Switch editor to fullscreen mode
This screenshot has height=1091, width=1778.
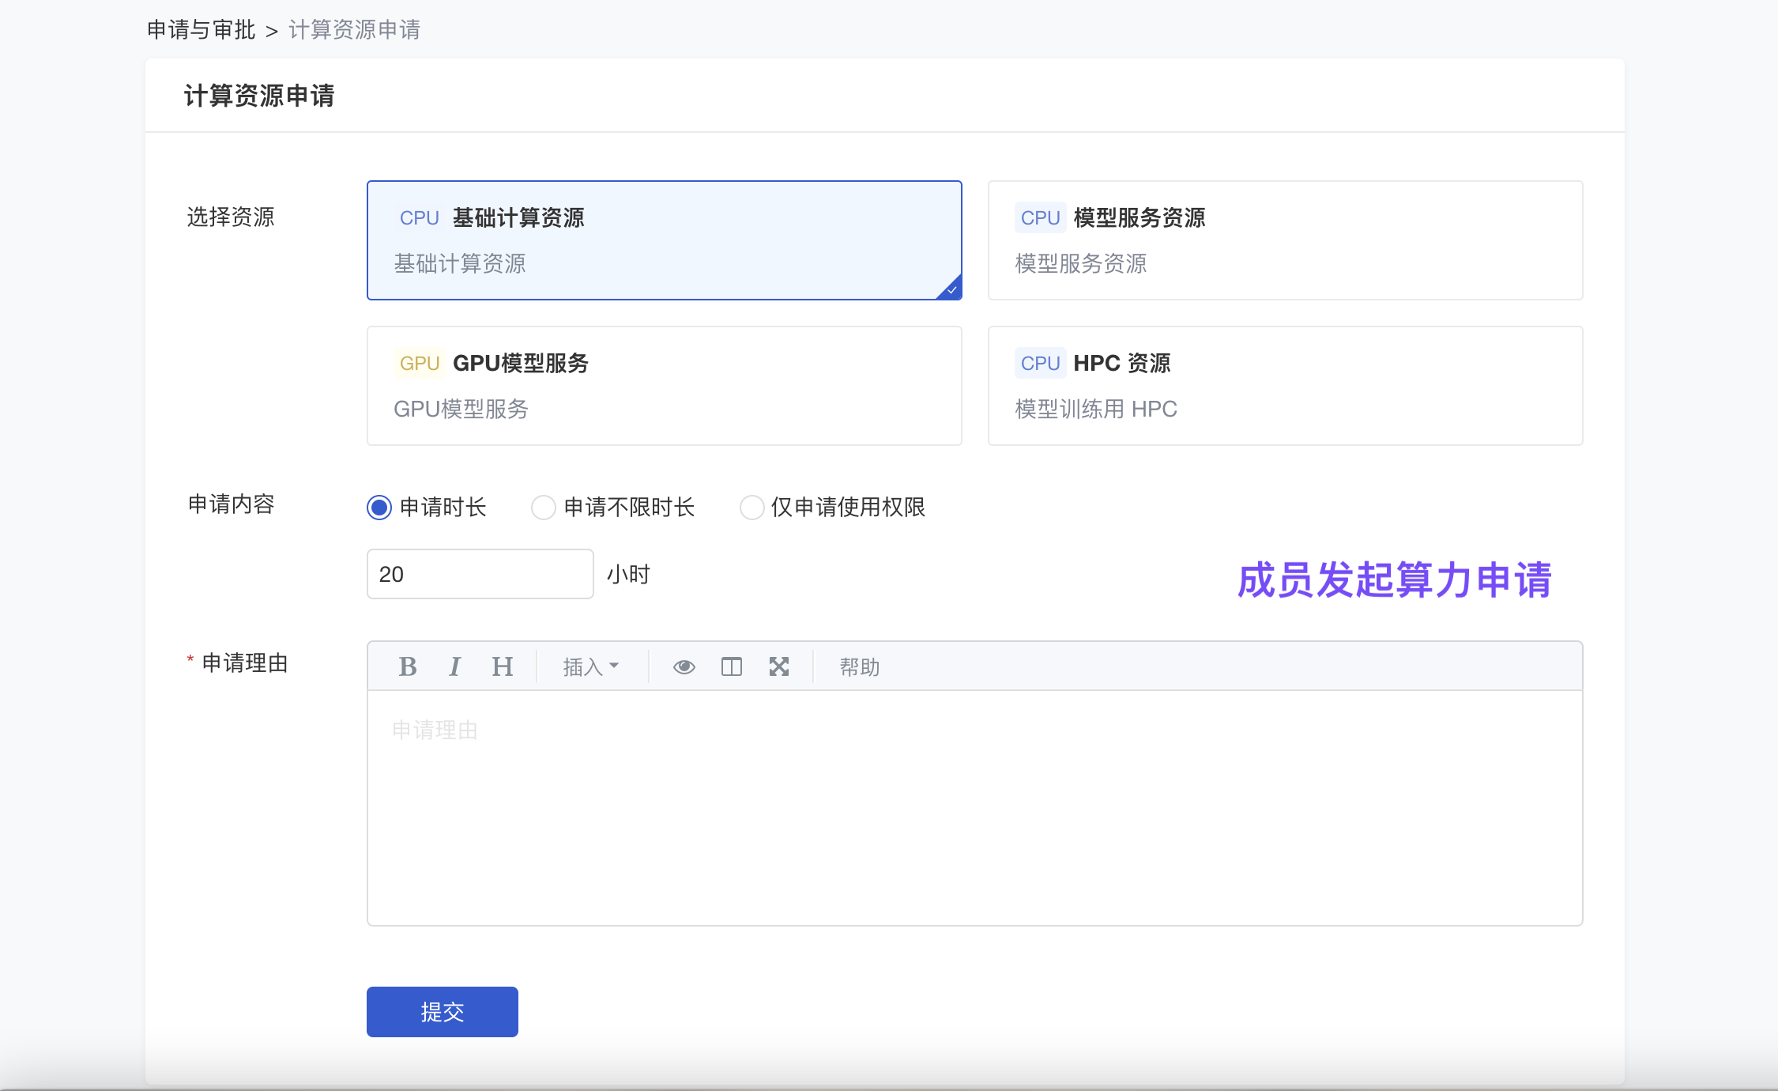pyautogui.click(x=779, y=666)
